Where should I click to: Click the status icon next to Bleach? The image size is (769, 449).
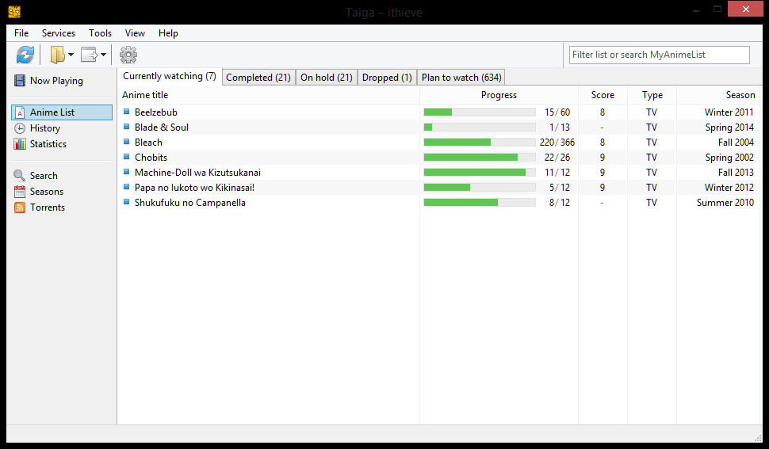[x=127, y=142]
